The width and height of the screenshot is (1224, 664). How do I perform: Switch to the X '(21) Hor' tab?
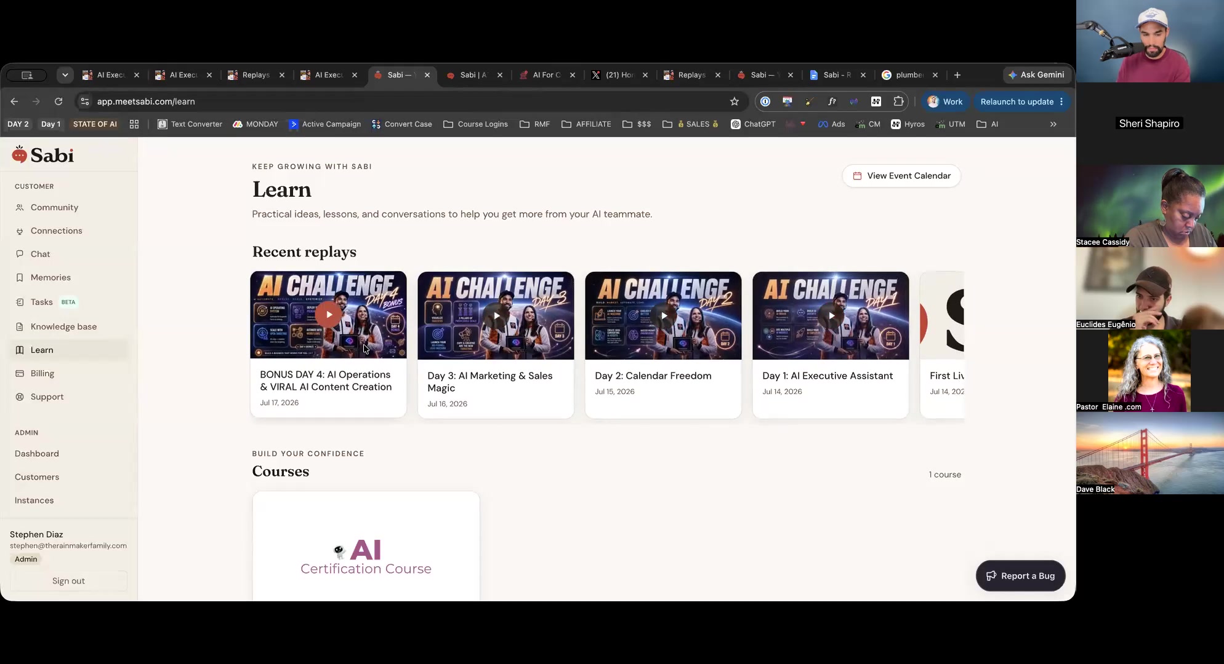click(619, 75)
